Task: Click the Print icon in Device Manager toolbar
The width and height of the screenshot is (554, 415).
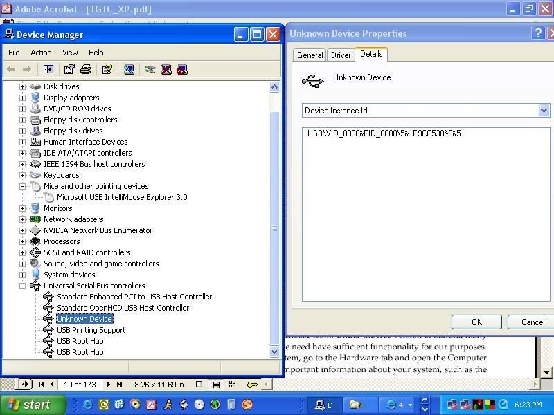Action: pyautogui.click(x=86, y=69)
